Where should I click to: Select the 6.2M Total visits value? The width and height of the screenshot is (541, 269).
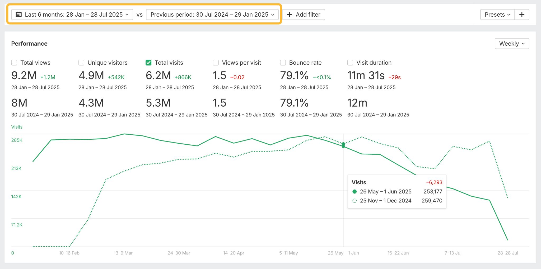click(158, 76)
